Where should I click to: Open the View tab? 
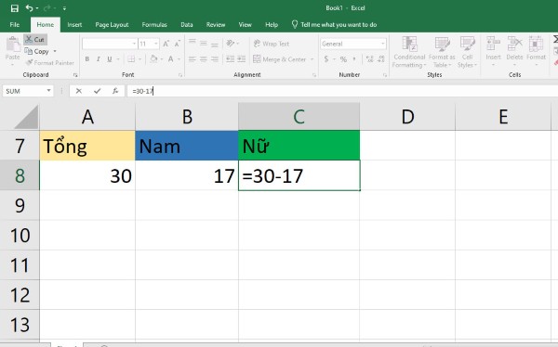coord(245,24)
